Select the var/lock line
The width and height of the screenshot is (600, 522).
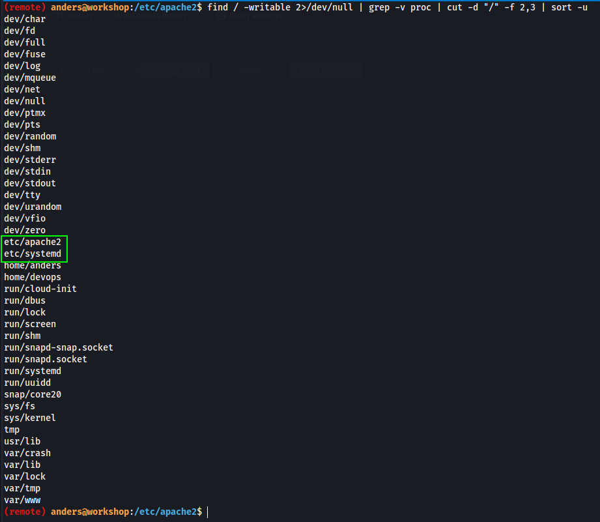tap(25, 476)
